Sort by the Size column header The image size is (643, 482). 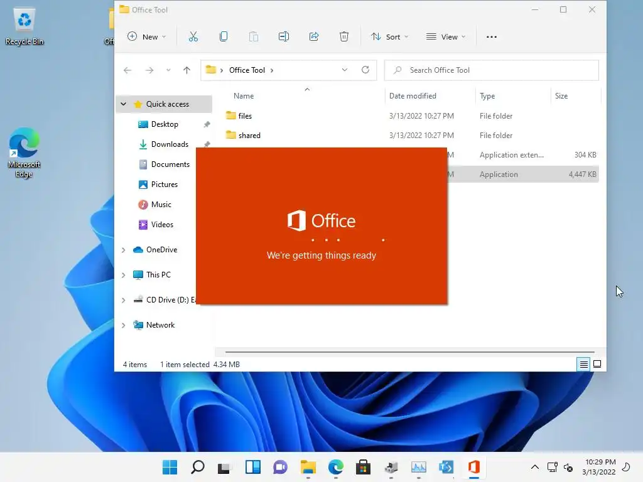(x=561, y=96)
